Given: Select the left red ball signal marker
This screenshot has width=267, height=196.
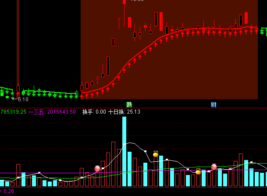Looking at the screenshot, I should pos(97,168).
